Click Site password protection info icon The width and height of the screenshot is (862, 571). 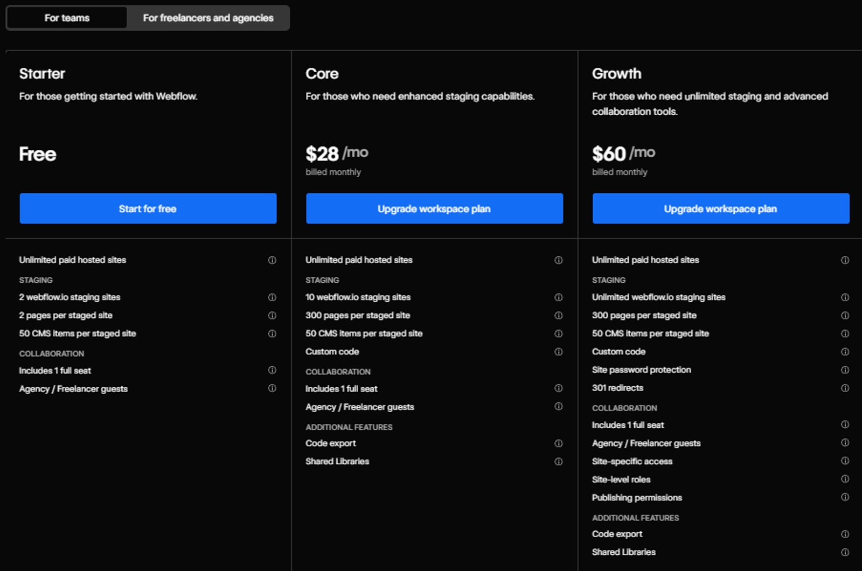(x=845, y=370)
